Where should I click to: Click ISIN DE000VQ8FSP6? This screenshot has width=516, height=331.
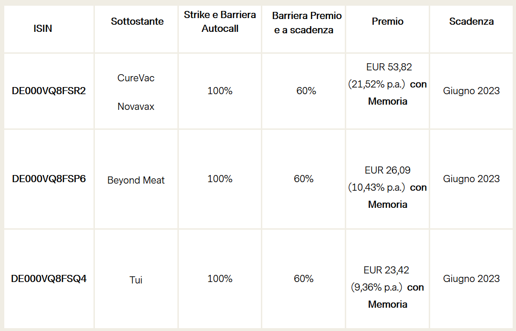click(x=49, y=179)
